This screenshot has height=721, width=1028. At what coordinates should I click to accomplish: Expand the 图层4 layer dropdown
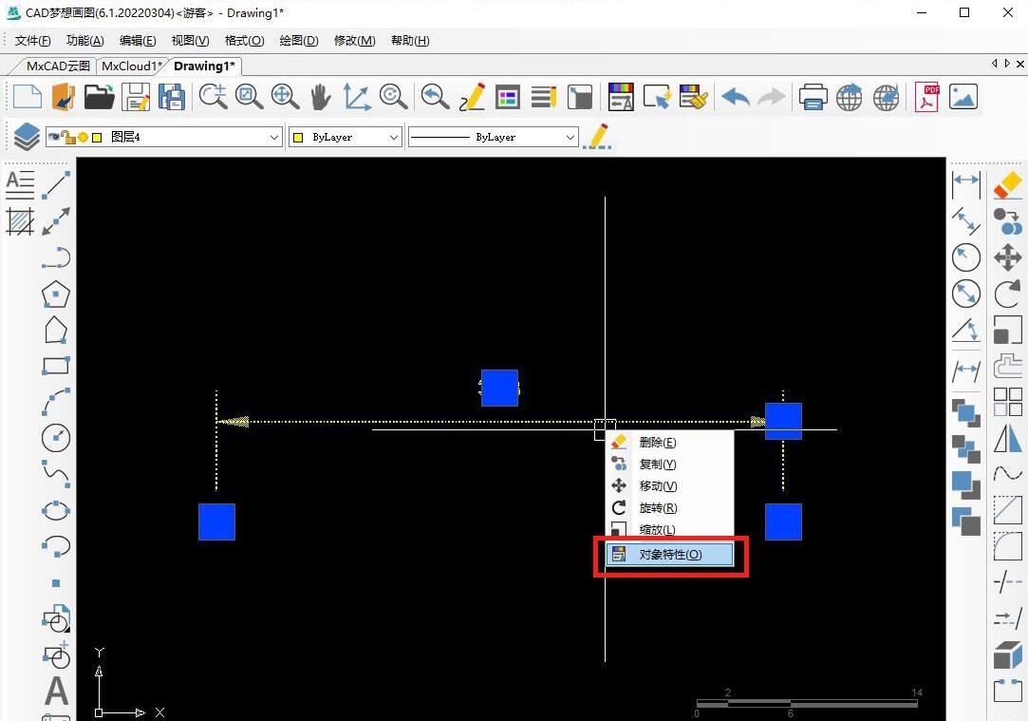(274, 138)
